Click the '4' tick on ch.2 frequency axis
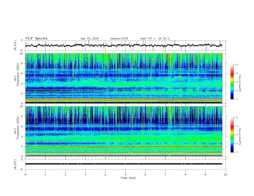 pyautogui.click(x=23, y=136)
